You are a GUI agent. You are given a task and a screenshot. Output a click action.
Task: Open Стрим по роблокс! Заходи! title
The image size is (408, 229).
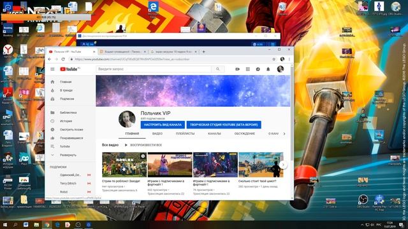[x=121, y=181]
